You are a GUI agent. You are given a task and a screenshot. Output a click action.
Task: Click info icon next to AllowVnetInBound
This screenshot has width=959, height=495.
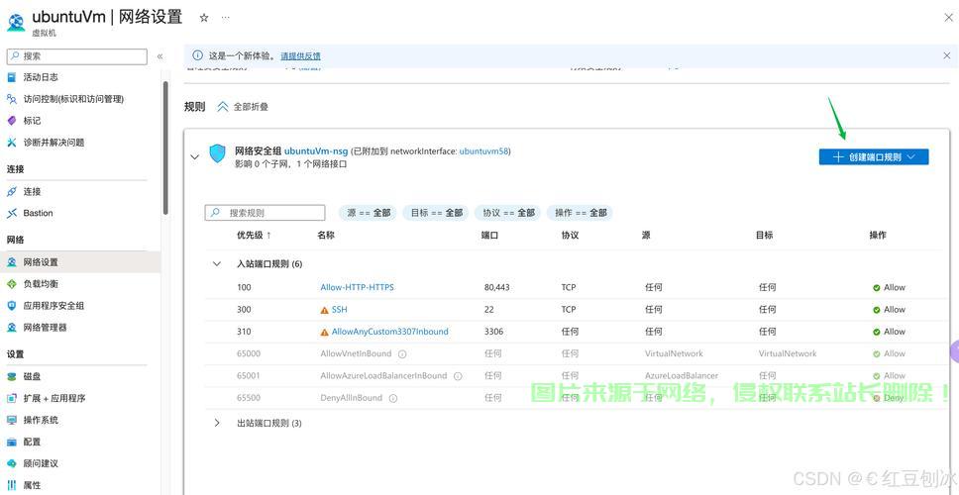click(x=402, y=353)
